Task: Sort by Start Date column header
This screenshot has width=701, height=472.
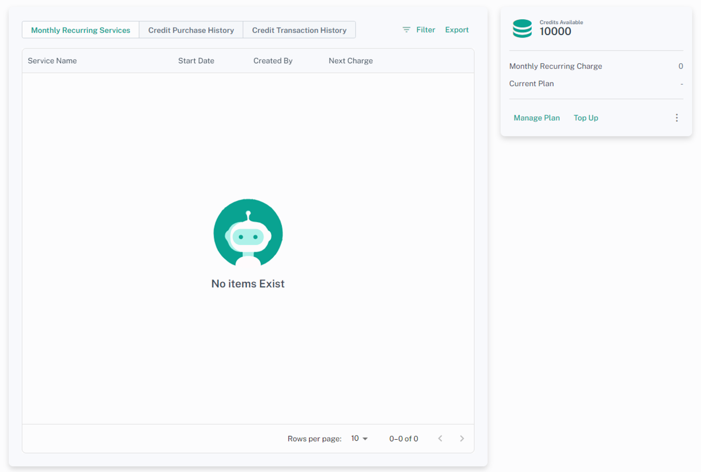Action: pos(196,61)
